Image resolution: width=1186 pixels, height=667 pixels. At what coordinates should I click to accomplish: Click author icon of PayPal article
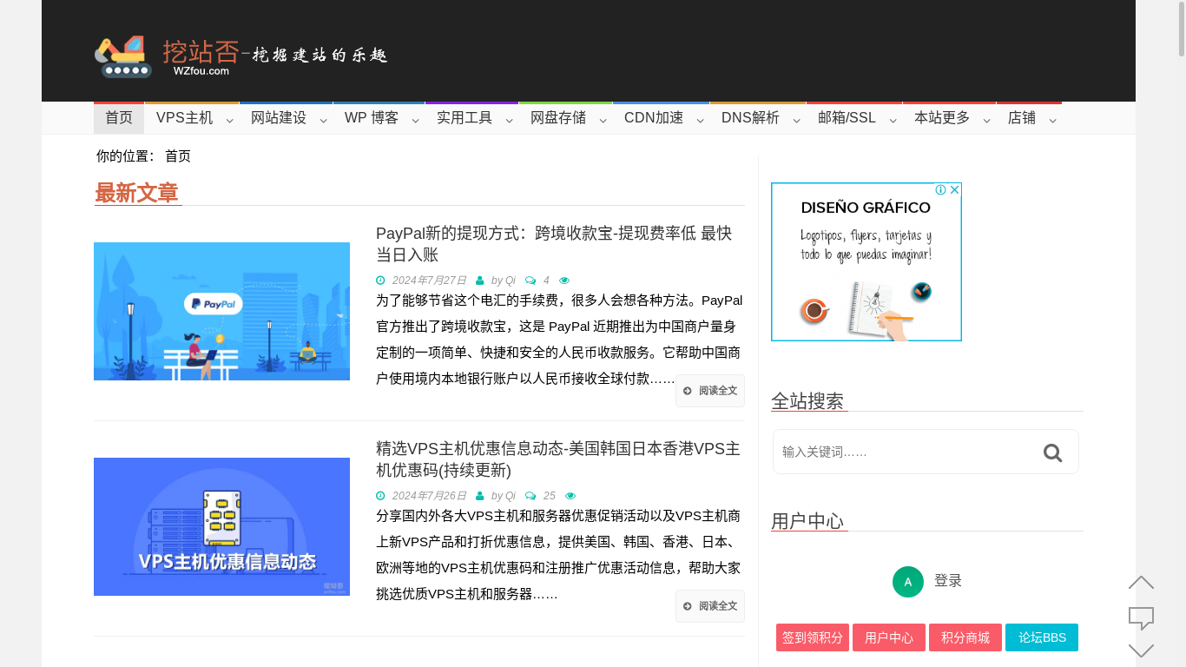480,281
